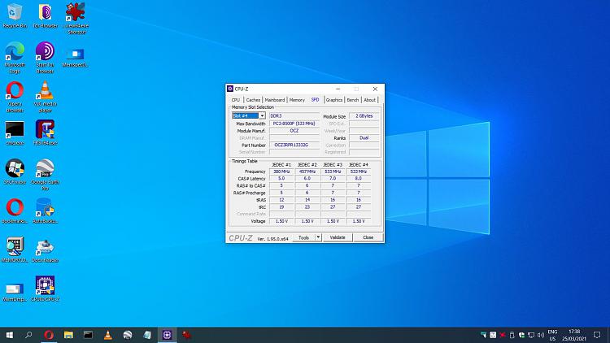Select the SFCFix.exe desktop icon
The height and width of the screenshot is (343, 610).
[x=15, y=171]
